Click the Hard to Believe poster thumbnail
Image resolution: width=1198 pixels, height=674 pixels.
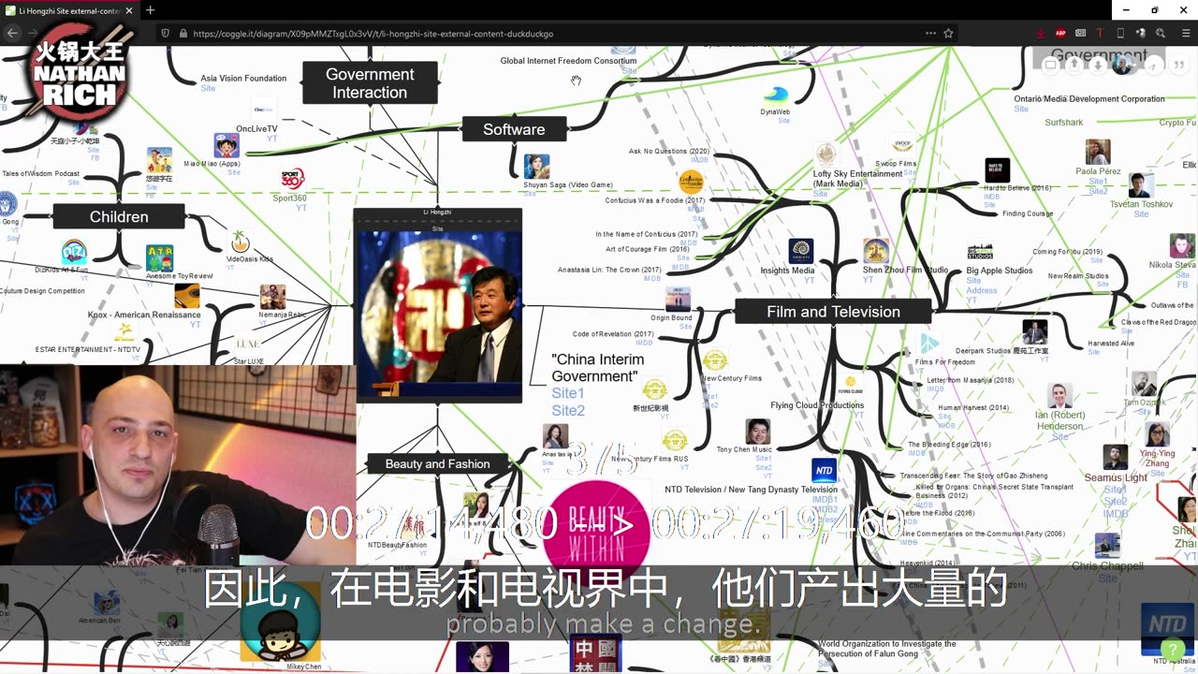click(998, 169)
